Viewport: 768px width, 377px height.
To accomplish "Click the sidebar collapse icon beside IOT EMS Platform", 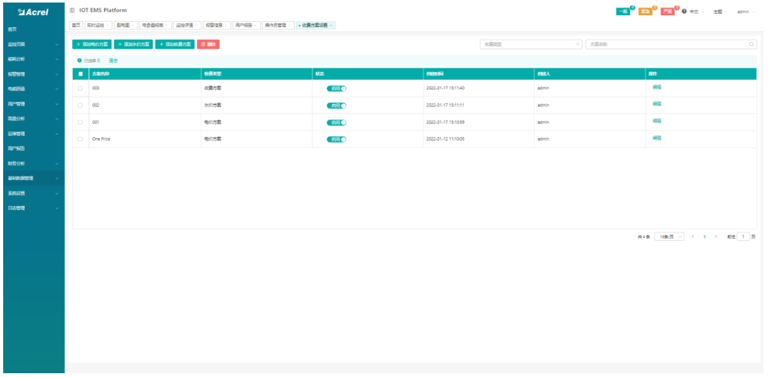I will [x=72, y=10].
